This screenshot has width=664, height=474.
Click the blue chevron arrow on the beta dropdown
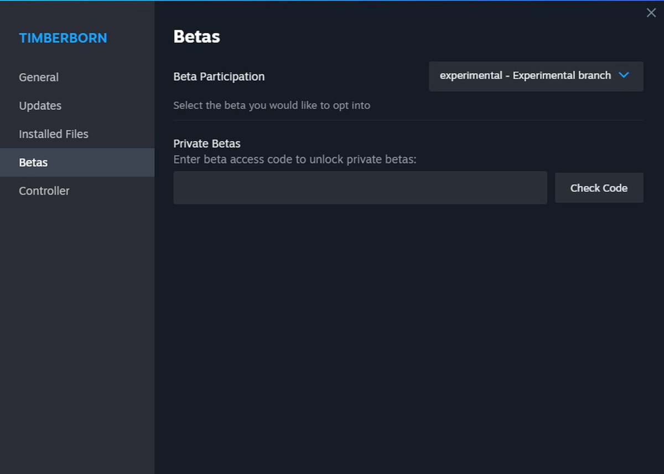pyautogui.click(x=624, y=75)
